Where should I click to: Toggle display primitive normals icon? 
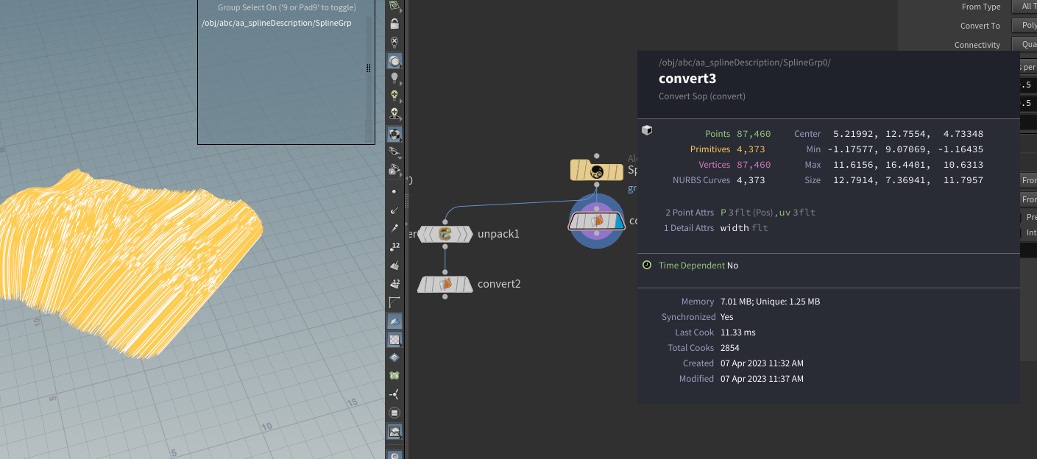click(394, 266)
